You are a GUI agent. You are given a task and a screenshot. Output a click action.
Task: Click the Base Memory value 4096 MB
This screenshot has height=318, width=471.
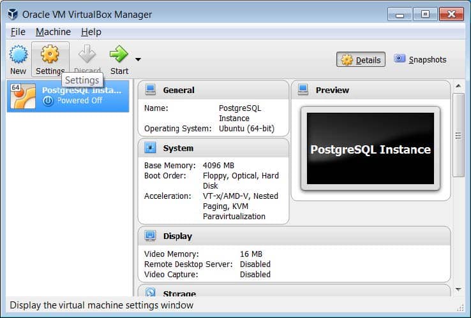pos(218,166)
